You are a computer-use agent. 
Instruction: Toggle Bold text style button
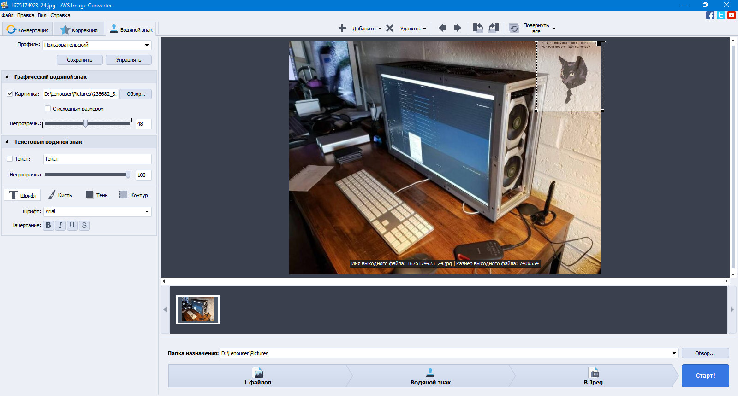48,225
